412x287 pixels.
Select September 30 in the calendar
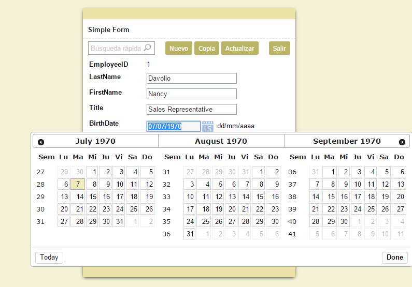coord(343,221)
